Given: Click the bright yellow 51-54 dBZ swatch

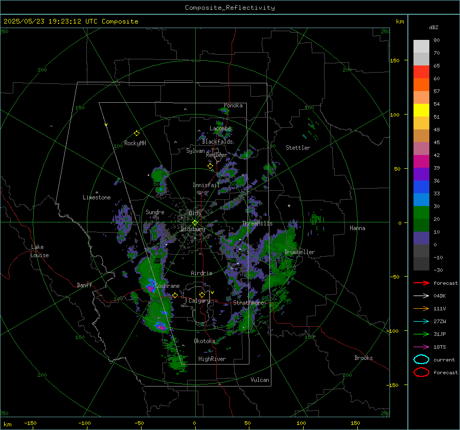Looking at the screenshot, I should (x=421, y=110).
